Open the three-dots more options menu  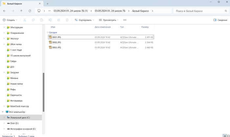125,20
